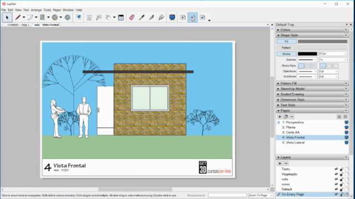The image size is (355, 199).
Task: Toggle visibility of Vegetação layer
Action: [x=336, y=174]
